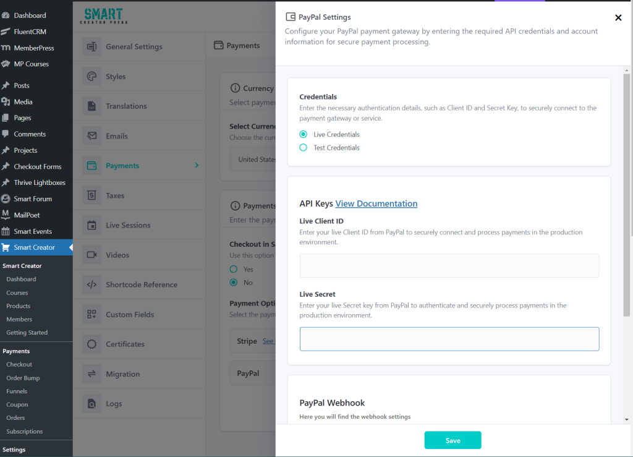Open the Coupon submenu item
633x457 pixels.
click(x=17, y=404)
